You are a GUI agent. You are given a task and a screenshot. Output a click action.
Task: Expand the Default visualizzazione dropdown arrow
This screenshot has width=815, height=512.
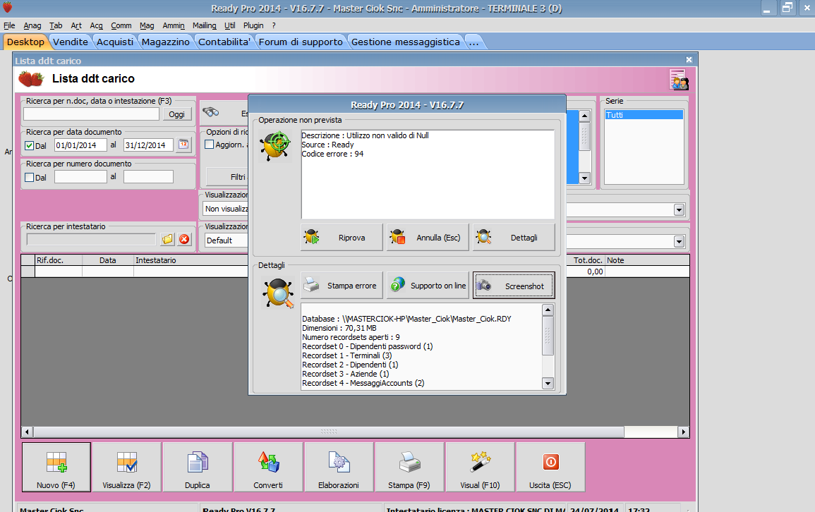click(x=679, y=241)
